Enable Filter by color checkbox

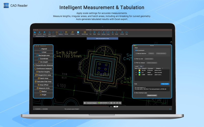(135, 59)
